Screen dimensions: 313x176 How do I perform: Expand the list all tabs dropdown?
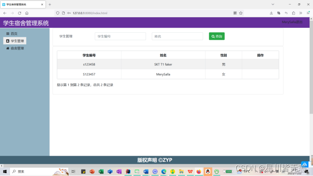tap(273, 5)
